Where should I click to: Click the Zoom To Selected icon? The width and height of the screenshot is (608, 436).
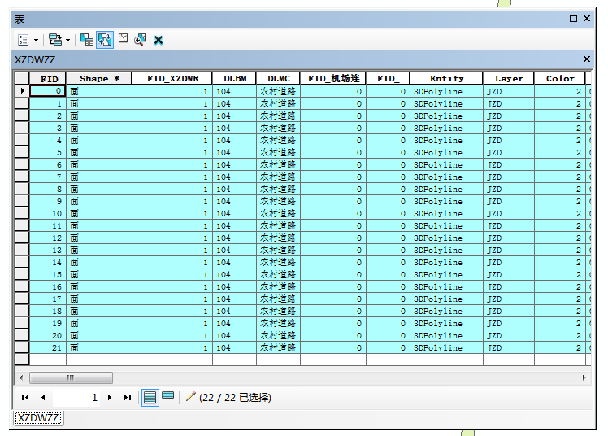point(141,39)
